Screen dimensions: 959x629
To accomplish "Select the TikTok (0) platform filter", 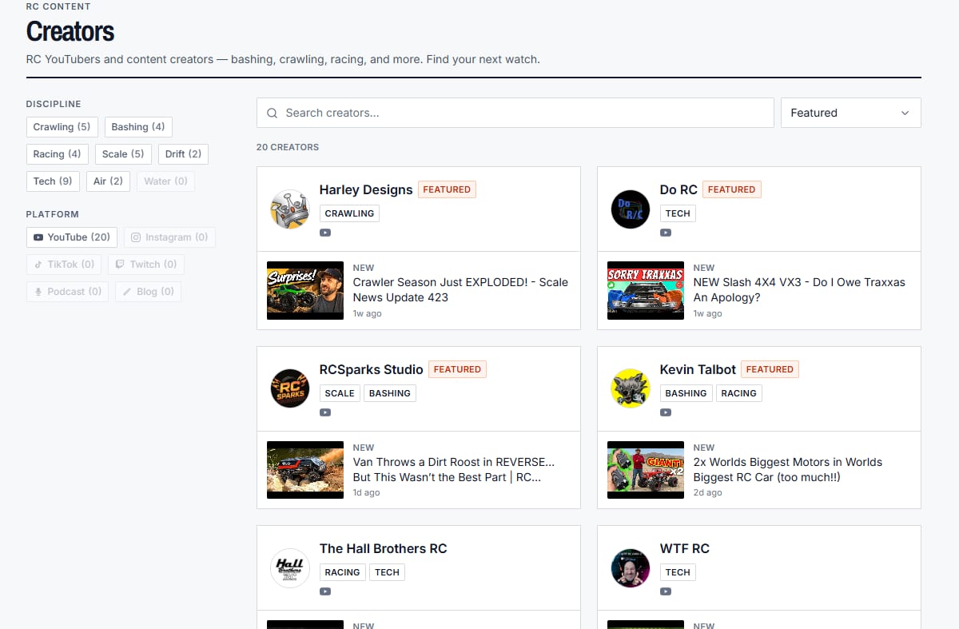I will coord(64,264).
